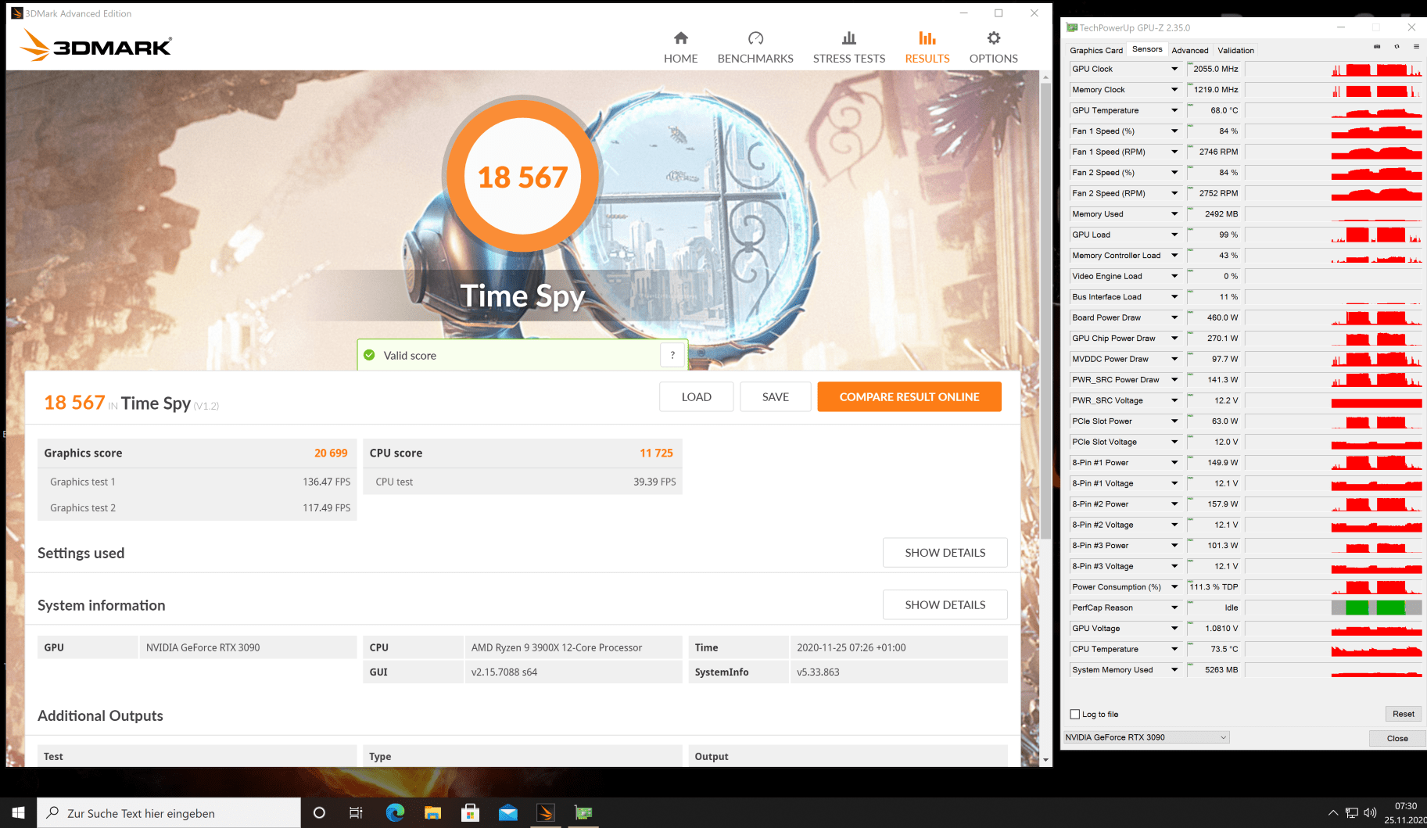Enable the Log to file checkbox
This screenshot has height=828, width=1427.
(x=1075, y=714)
